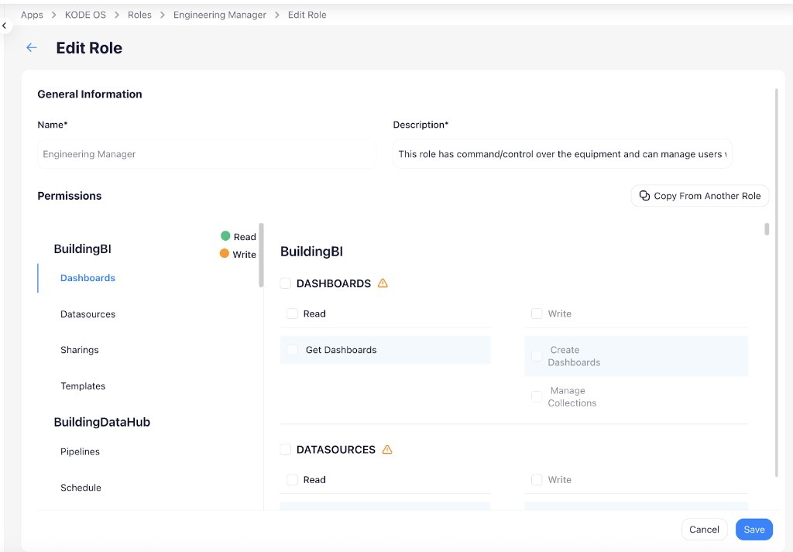Click the BuildingBI heading in the right panel
793x552 pixels.
tap(311, 252)
